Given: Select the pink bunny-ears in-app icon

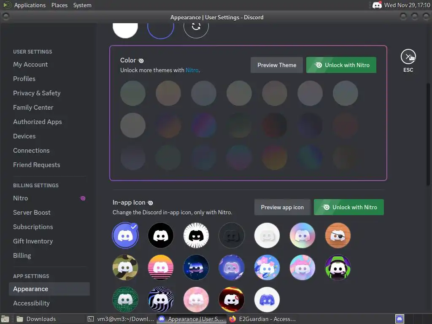Looking at the screenshot, I should pyautogui.click(x=302, y=267).
